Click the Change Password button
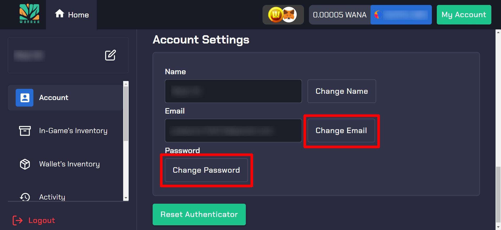The width and height of the screenshot is (501, 230). pyautogui.click(x=206, y=170)
